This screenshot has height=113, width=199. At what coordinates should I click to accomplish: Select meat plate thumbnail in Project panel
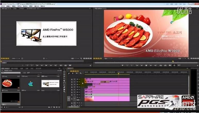[11, 84]
